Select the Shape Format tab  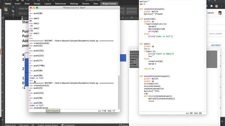pos(109,4)
